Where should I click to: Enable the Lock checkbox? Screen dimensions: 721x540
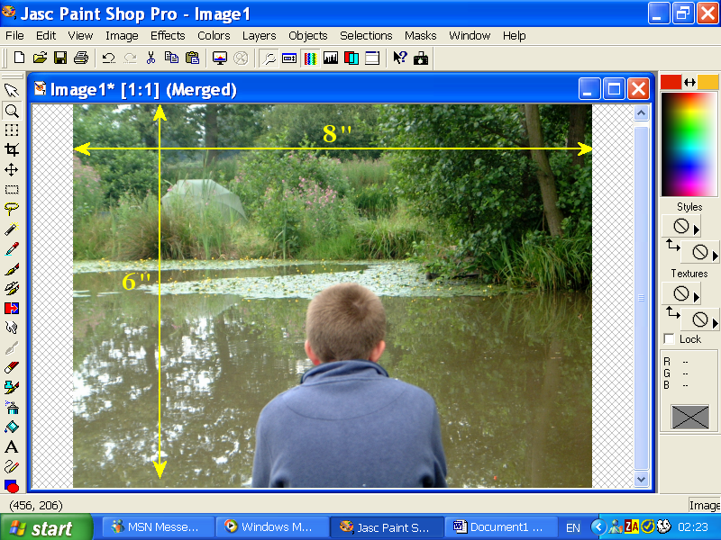click(x=669, y=339)
